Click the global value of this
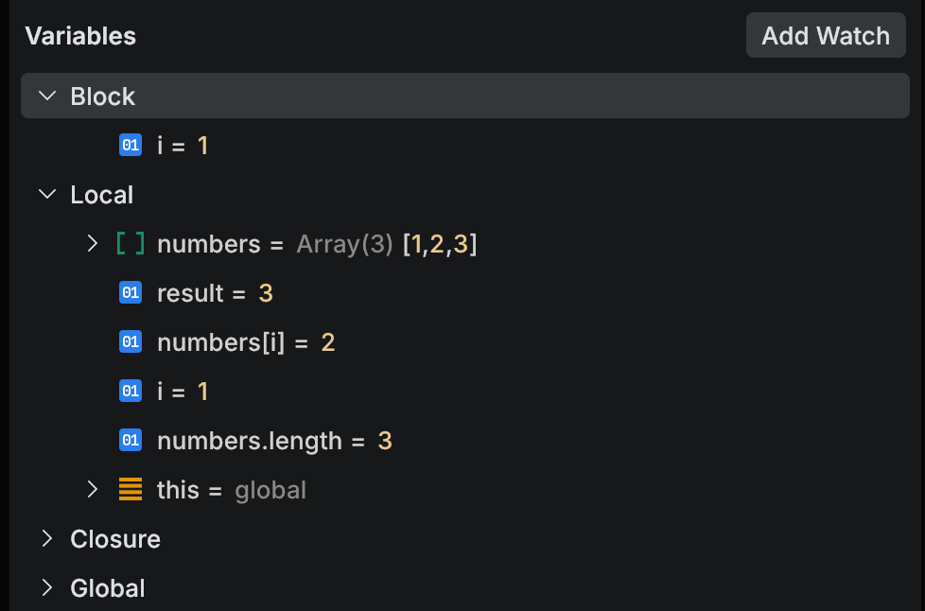Screen dimensions: 925x611 coord(271,490)
